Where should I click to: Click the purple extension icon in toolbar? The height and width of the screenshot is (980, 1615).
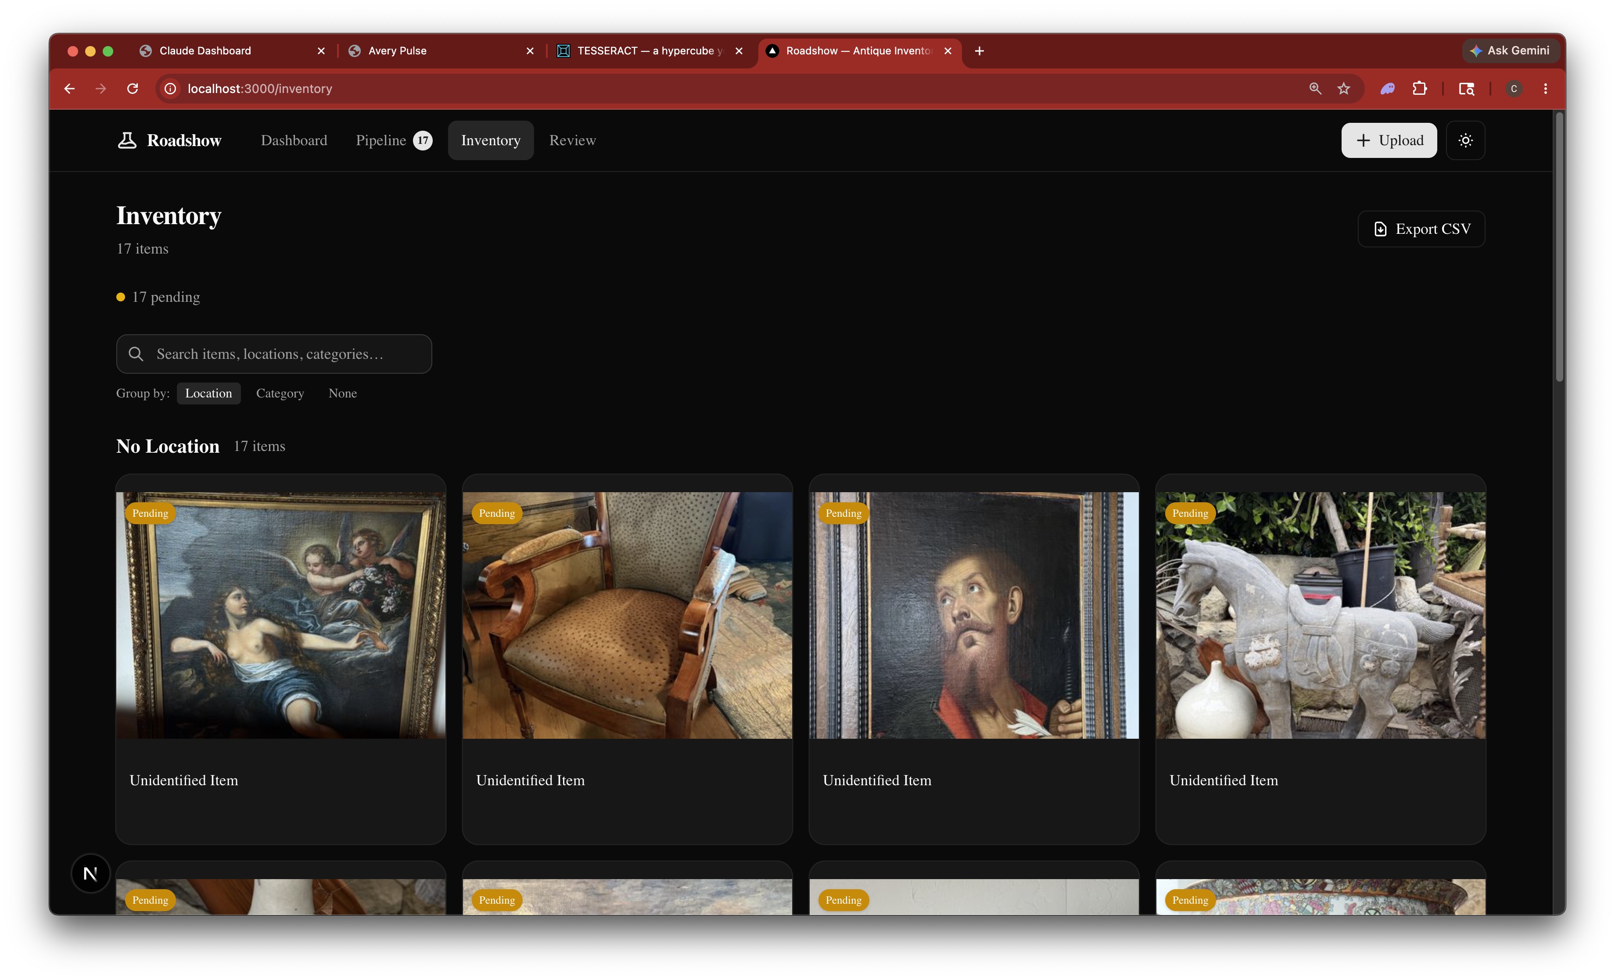click(1388, 89)
